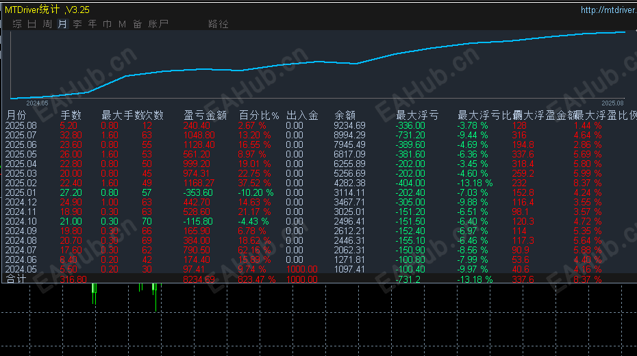Click the 2024.05 chart start label
Viewport: 637px width, 356px height.
pos(37,103)
